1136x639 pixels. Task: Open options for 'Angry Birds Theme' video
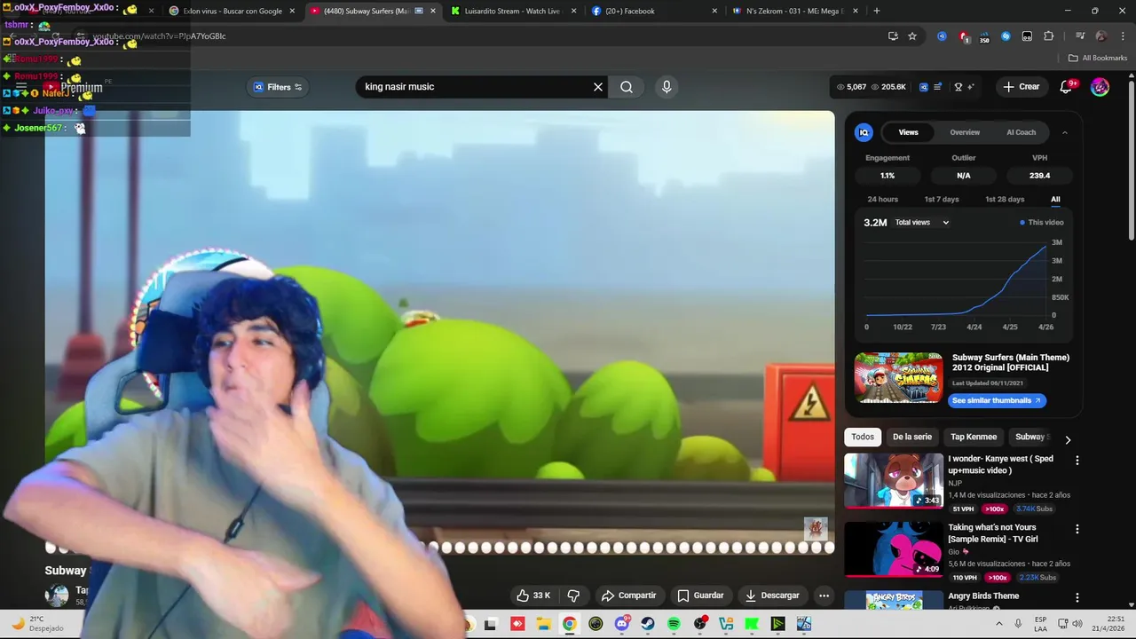[1077, 597]
